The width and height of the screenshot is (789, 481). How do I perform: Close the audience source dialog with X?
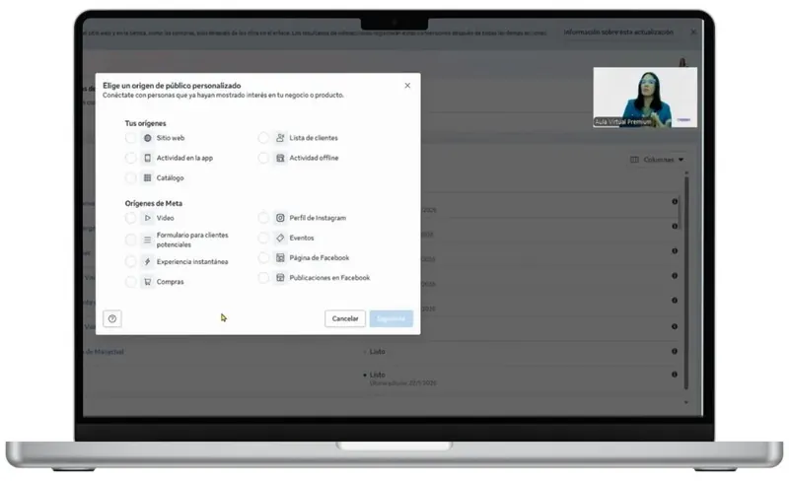coord(407,86)
